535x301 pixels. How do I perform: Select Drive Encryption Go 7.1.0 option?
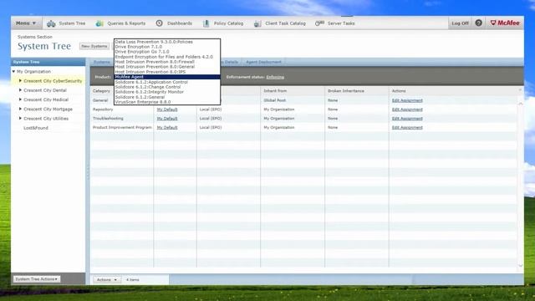[x=167, y=52]
